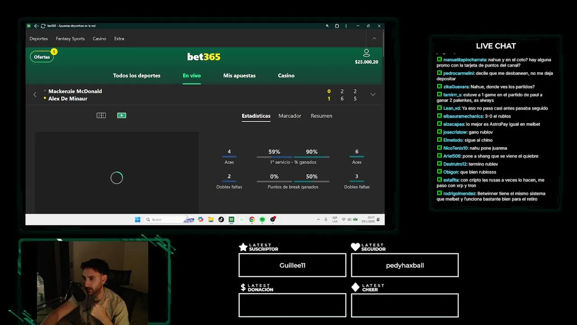The width and height of the screenshot is (577, 325).
Task: Expand the match score dropdown chevron
Action: [x=373, y=94]
